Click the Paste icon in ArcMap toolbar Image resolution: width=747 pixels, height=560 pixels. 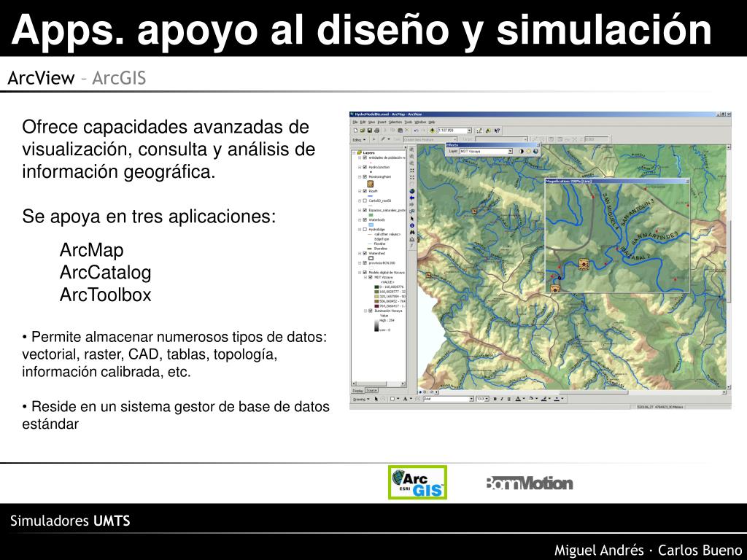[400, 131]
